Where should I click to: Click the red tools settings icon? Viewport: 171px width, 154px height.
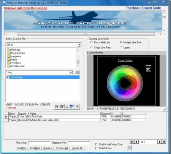[x=77, y=107]
